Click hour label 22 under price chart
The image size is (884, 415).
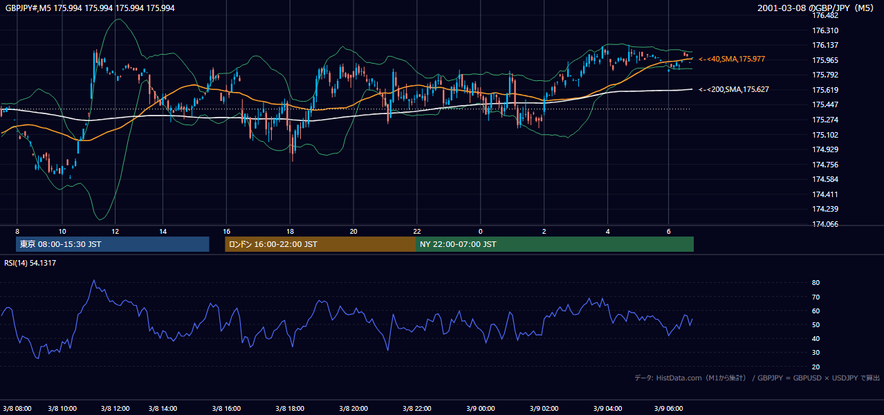[x=417, y=231]
